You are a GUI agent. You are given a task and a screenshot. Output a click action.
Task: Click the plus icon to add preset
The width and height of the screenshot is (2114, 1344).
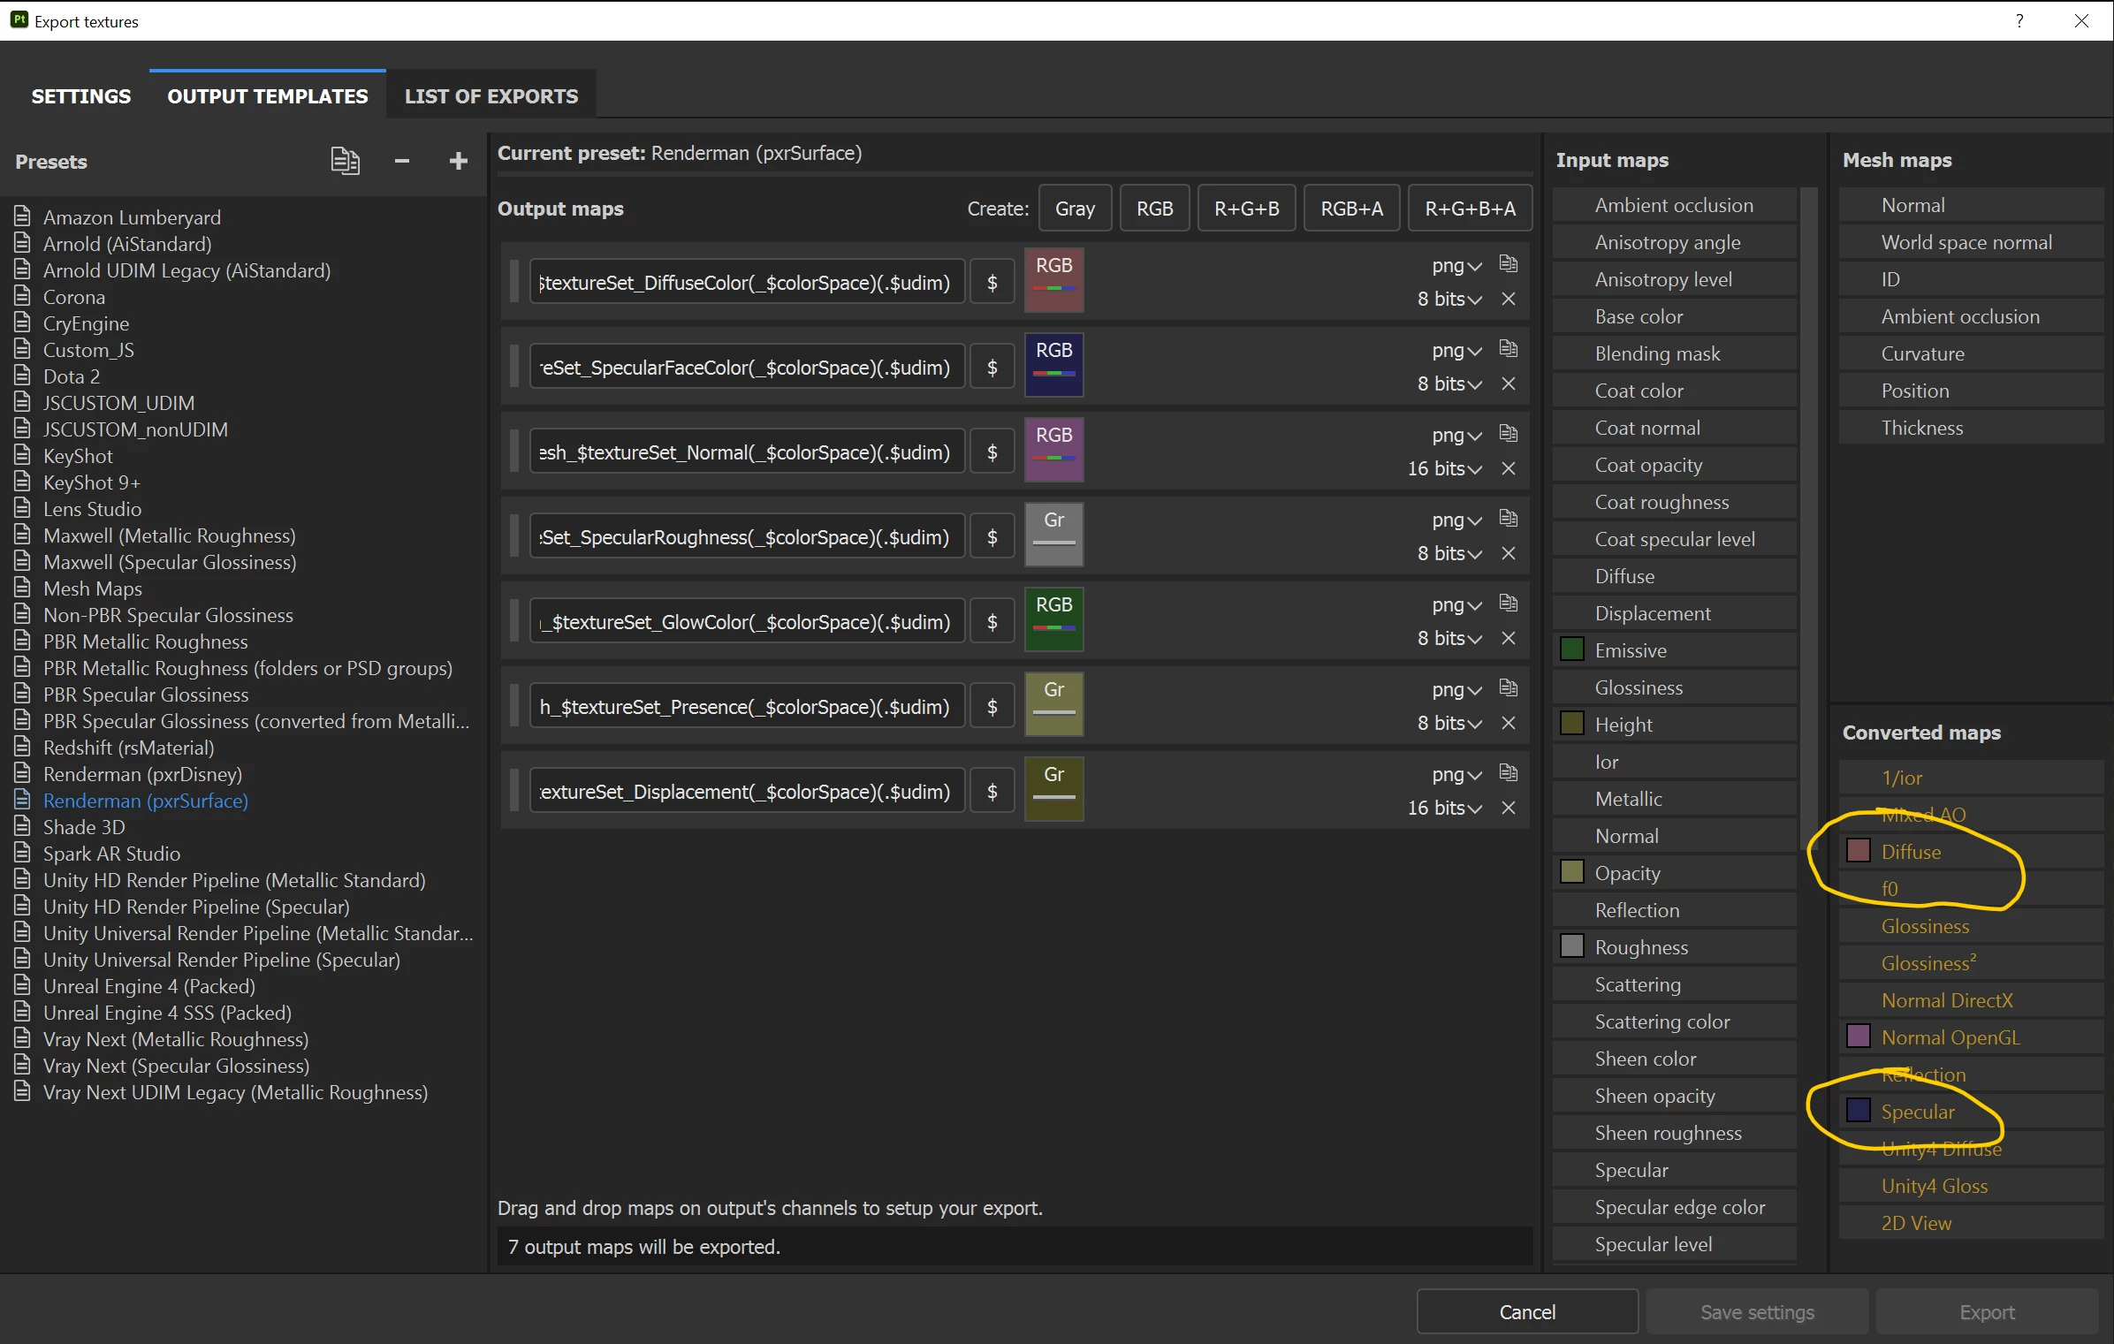(458, 161)
